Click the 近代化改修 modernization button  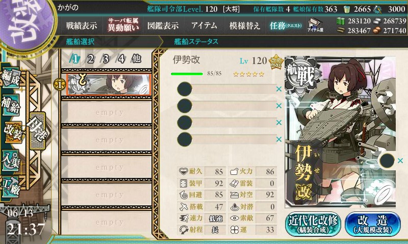click(313, 224)
